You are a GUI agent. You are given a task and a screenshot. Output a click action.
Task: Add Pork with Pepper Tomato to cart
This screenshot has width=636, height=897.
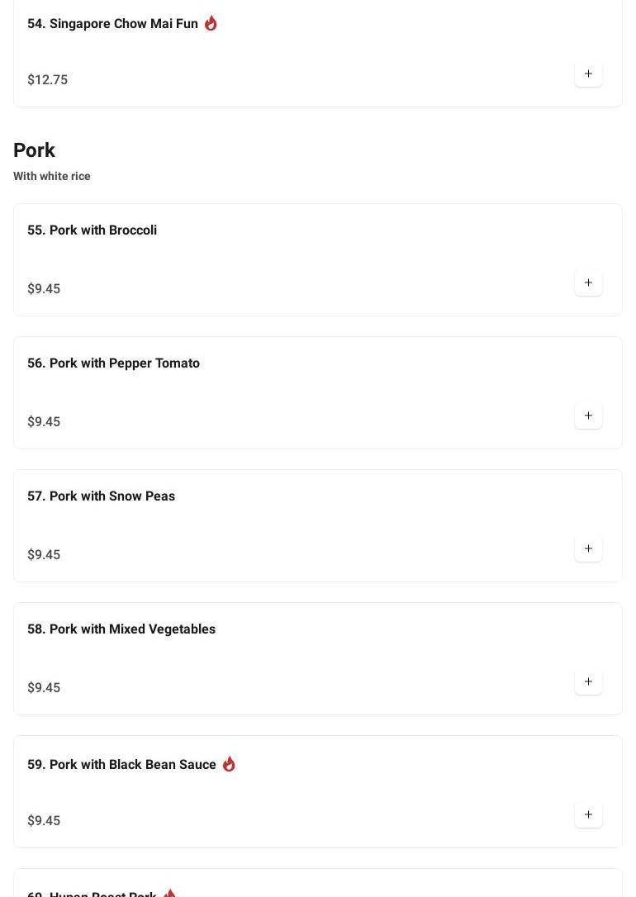pos(588,416)
